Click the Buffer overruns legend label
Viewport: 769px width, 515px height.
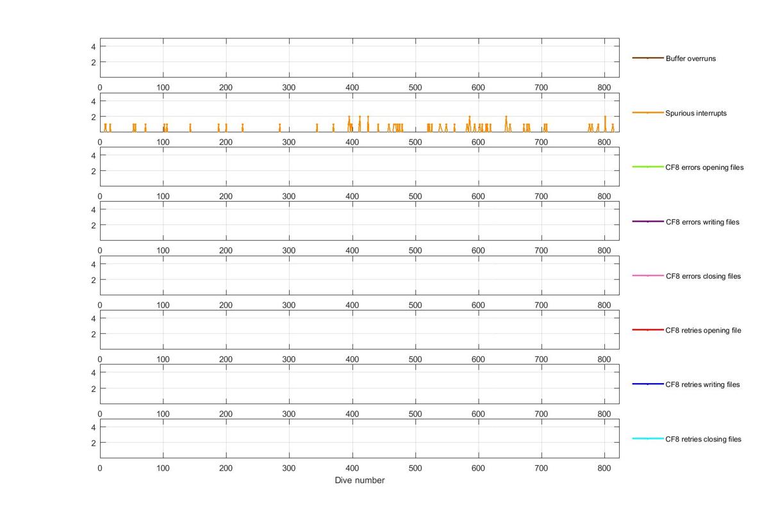pos(691,58)
